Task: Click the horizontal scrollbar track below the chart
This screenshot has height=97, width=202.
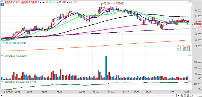Action: click(90, 95)
